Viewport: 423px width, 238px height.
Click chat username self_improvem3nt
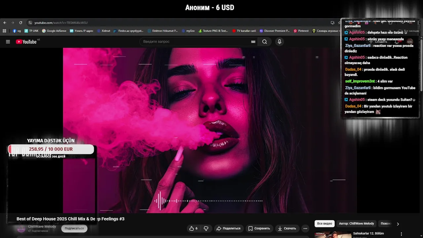click(360, 81)
